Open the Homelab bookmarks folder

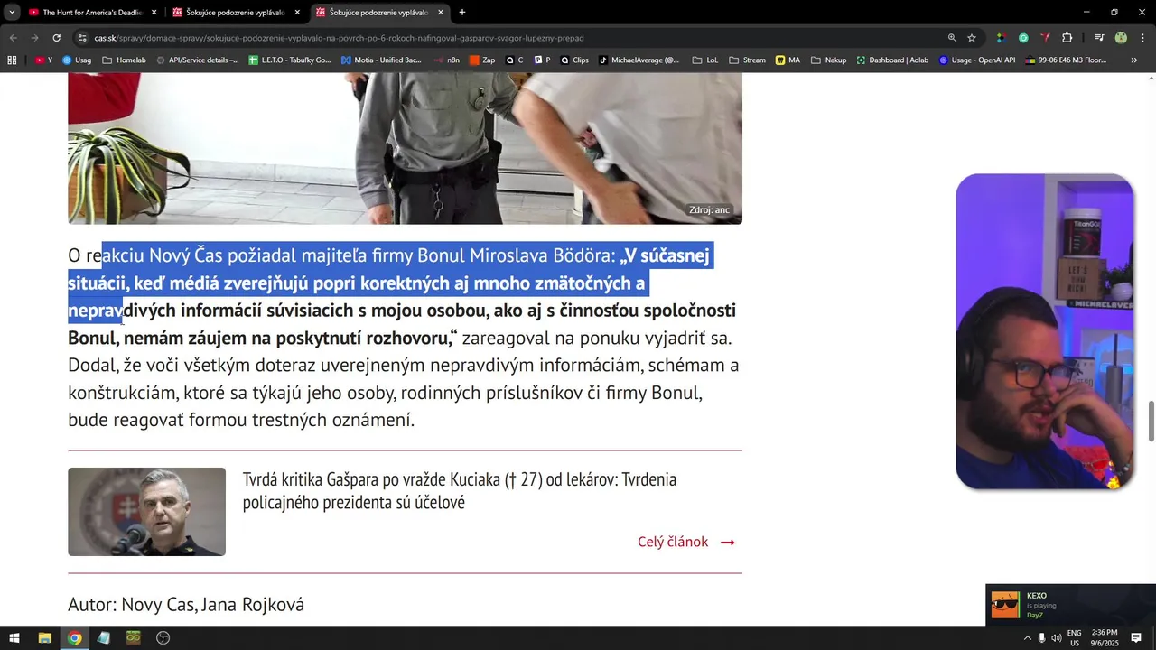coord(125,60)
